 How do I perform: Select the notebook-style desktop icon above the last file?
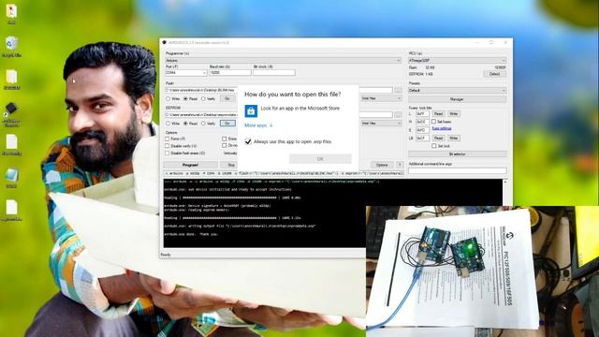pyautogui.click(x=11, y=175)
